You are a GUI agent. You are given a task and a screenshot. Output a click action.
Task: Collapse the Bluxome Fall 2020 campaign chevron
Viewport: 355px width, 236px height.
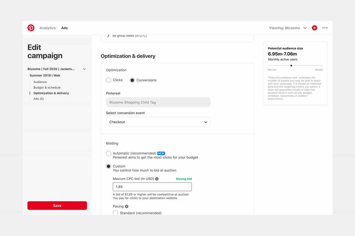click(x=84, y=69)
